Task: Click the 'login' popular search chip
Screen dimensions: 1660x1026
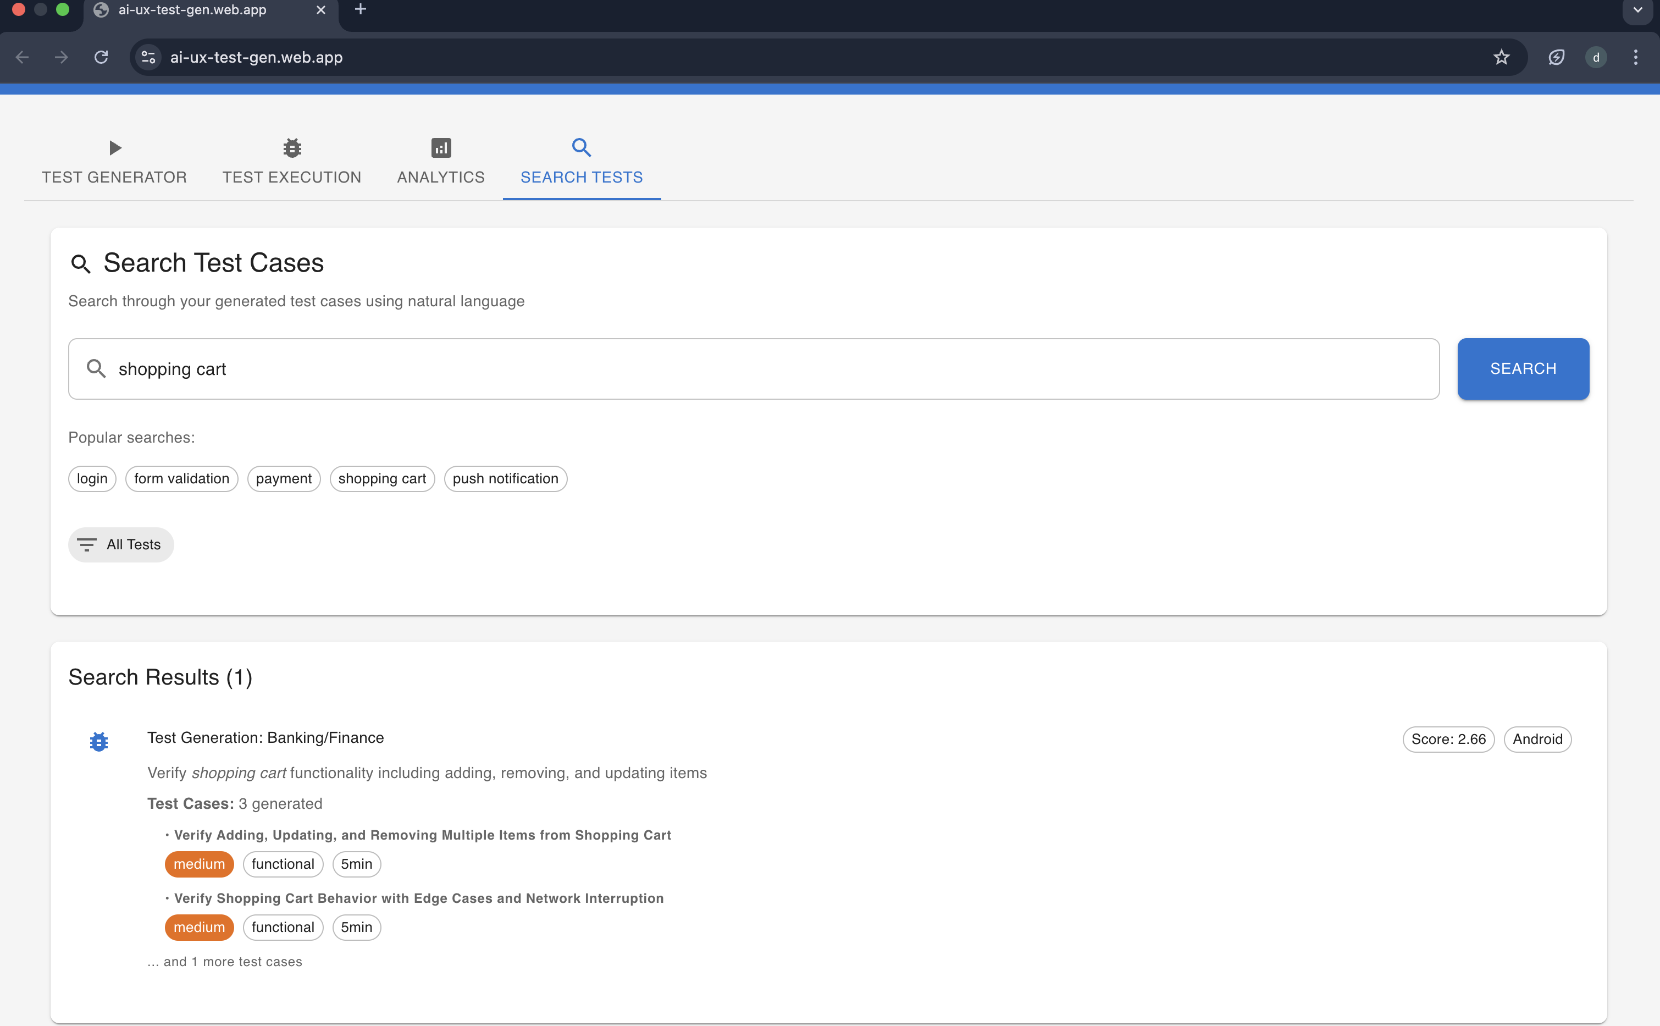Action: pos(92,478)
